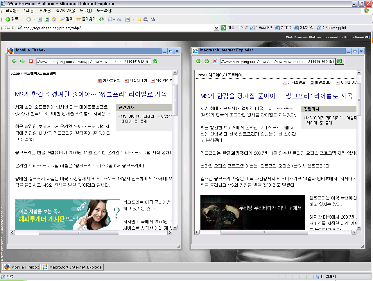Open the 파일(F) menu
The width and height of the screenshot is (373, 281).
coord(12,10)
